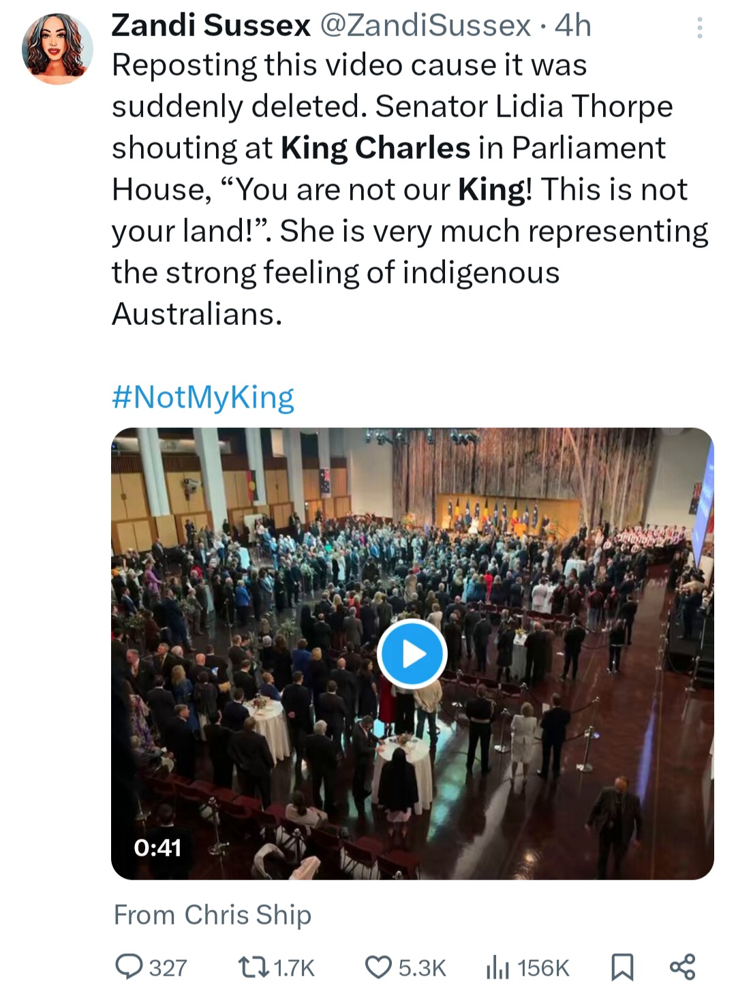Open the @ZandiSussex handle
Viewport: 736px width, 996px height.
[x=425, y=26]
